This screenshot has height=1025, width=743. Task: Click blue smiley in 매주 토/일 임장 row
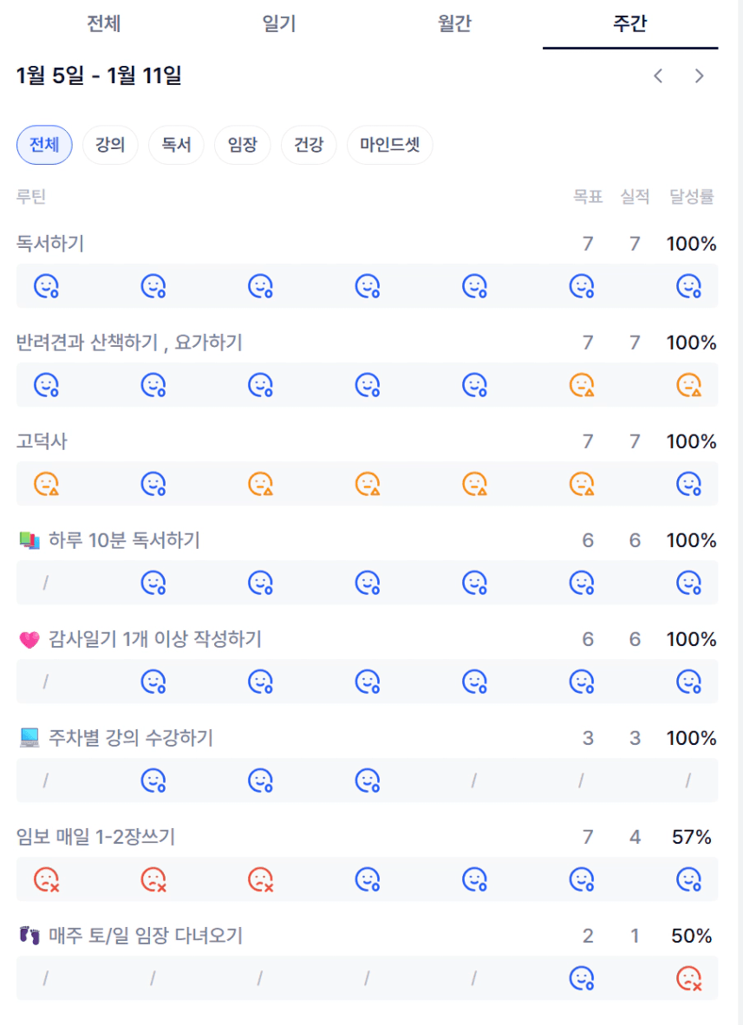pos(581,979)
